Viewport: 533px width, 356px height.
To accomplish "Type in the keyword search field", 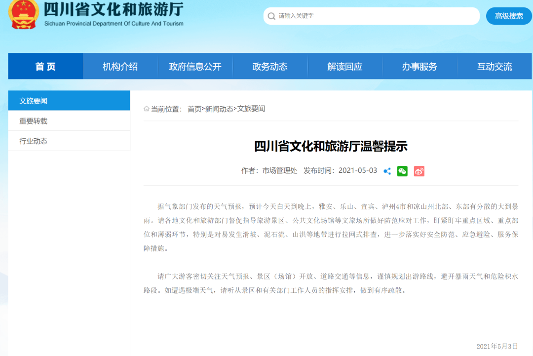I will [375, 16].
